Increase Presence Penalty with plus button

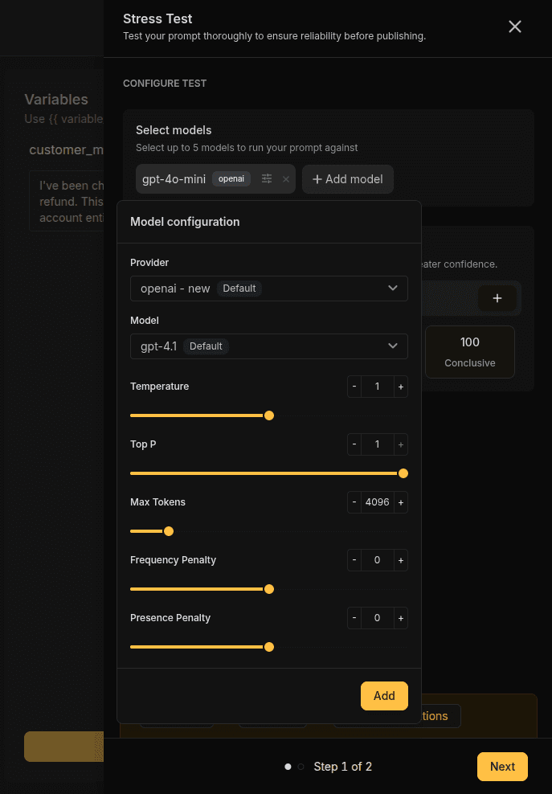point(401,618)
